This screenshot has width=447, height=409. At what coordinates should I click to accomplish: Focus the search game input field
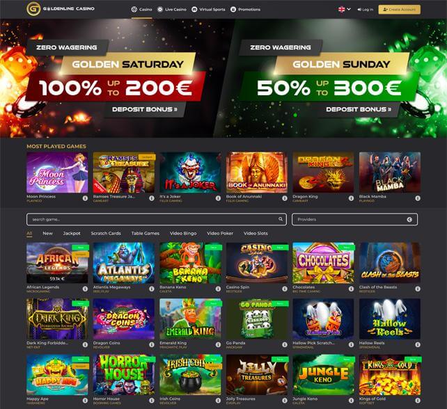[157, 219]
